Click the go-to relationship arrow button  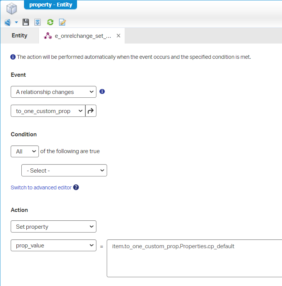(x=91, y=111)
